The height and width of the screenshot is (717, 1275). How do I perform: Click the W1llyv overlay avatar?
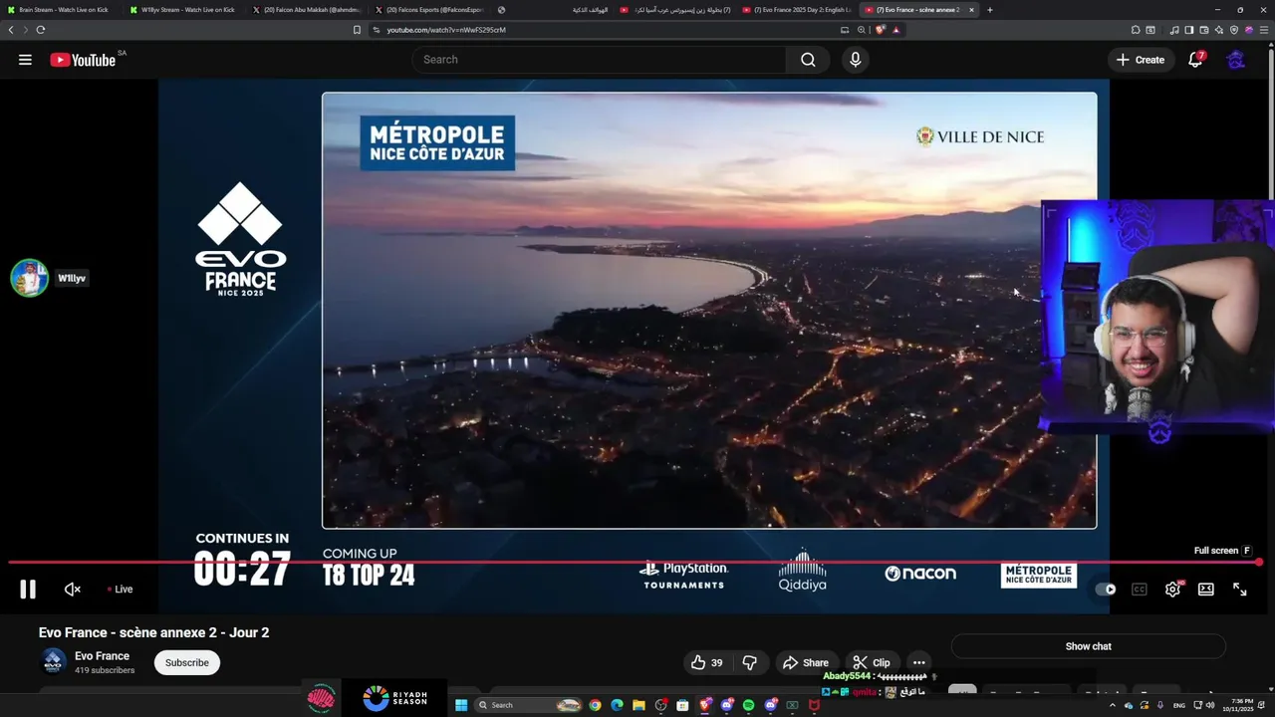[30, 278]
